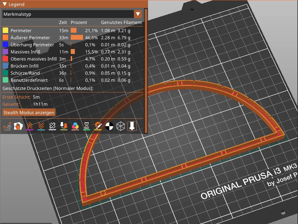Toggle Brücken Infill blue swatch
The height and width of the screenshot is (224, 298).
(x=5, y=66)
